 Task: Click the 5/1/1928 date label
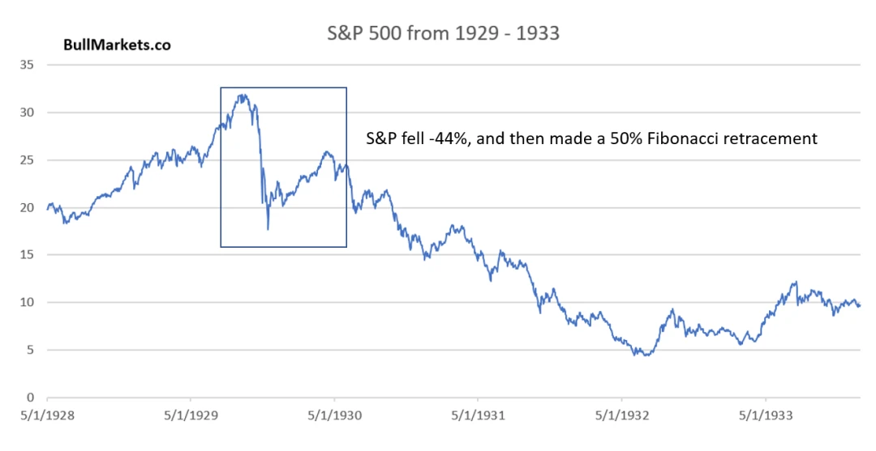click(47, 416)
